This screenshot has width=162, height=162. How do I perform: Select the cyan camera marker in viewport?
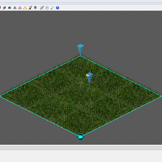81,137
